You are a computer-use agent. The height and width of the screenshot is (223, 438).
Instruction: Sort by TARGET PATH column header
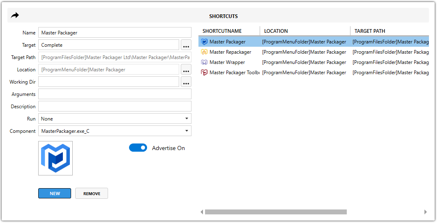click(x=390, y=31)
